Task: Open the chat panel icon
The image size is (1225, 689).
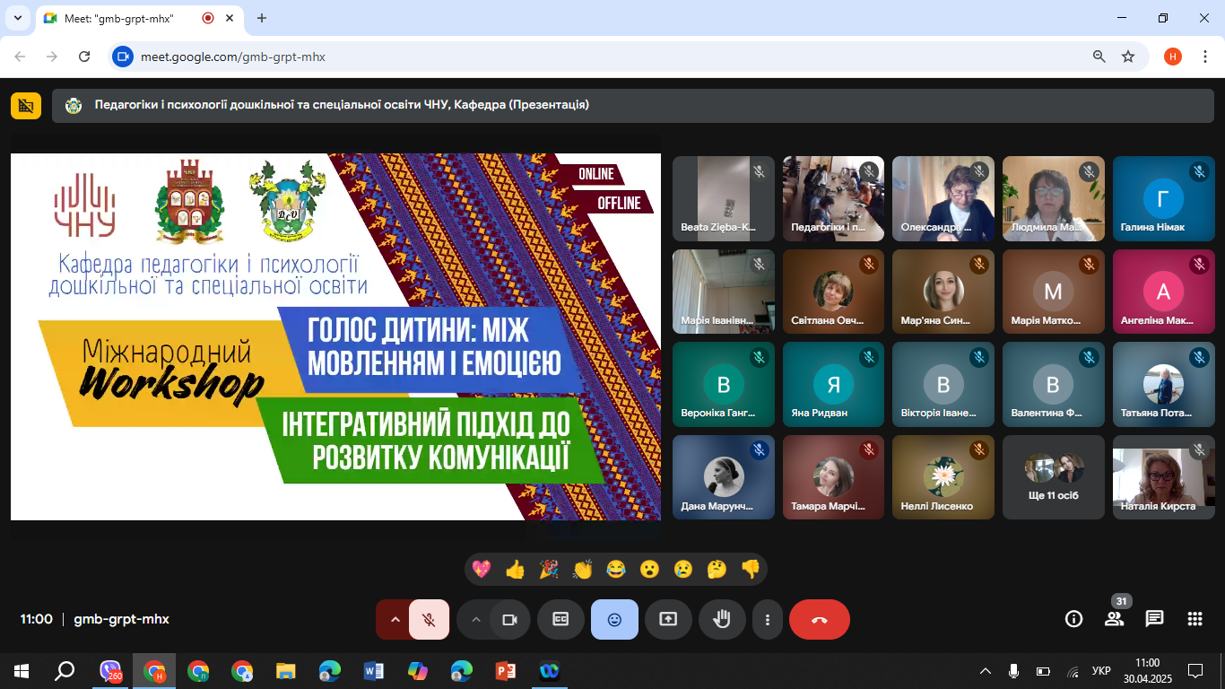Action: coord(1154,619)
